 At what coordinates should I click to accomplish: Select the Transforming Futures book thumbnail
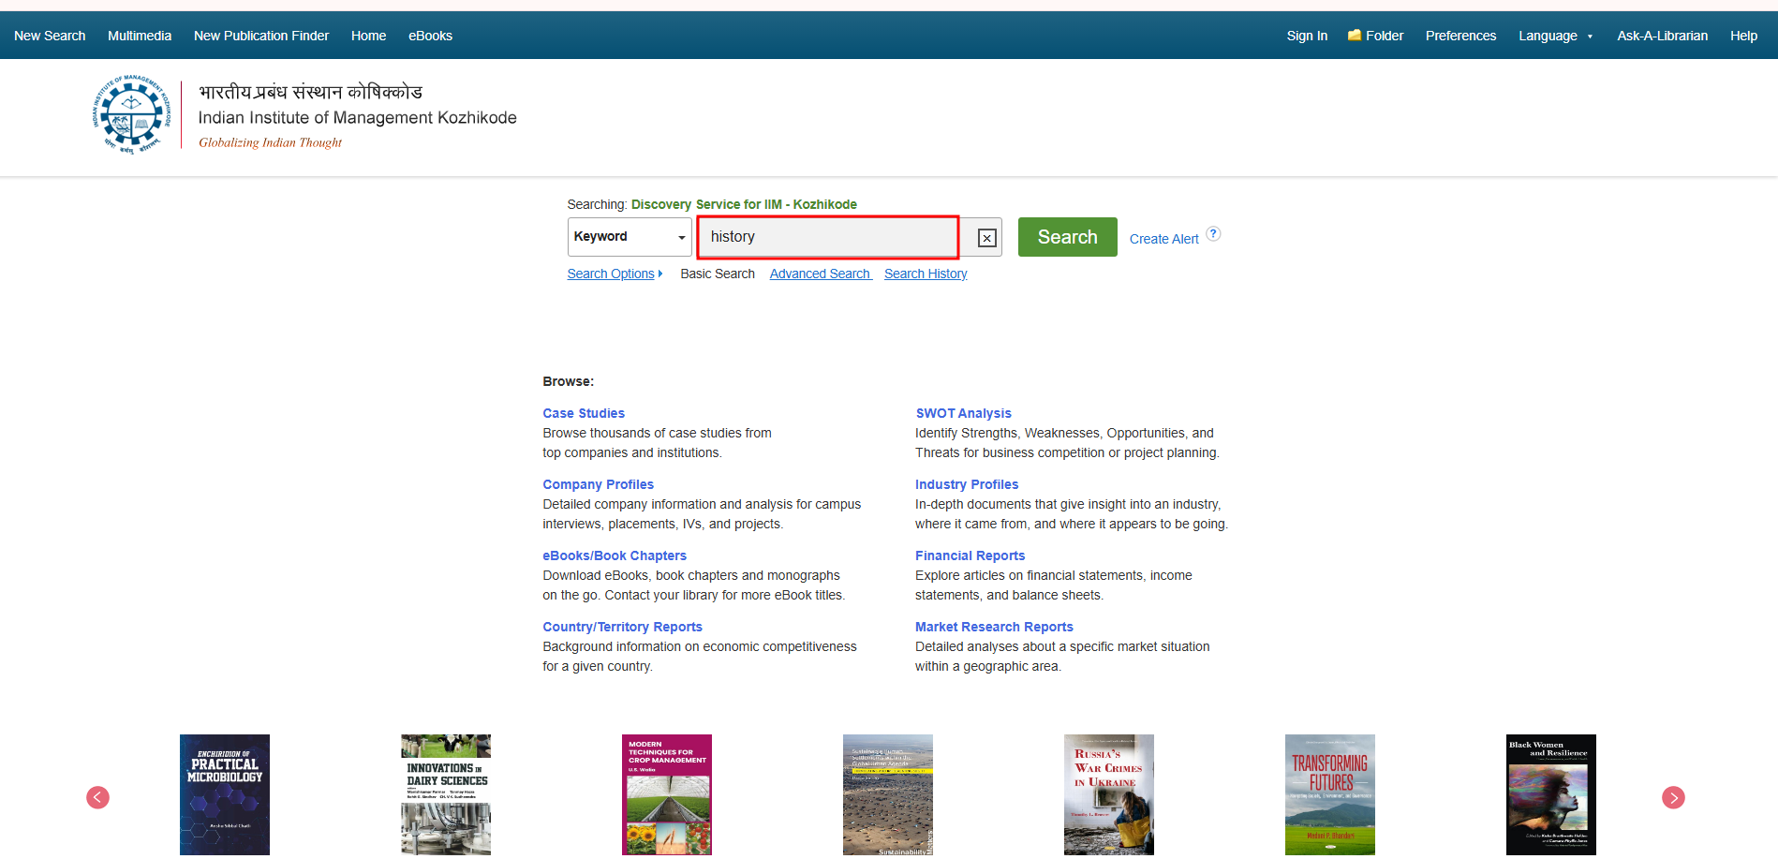pos(1330,794)
